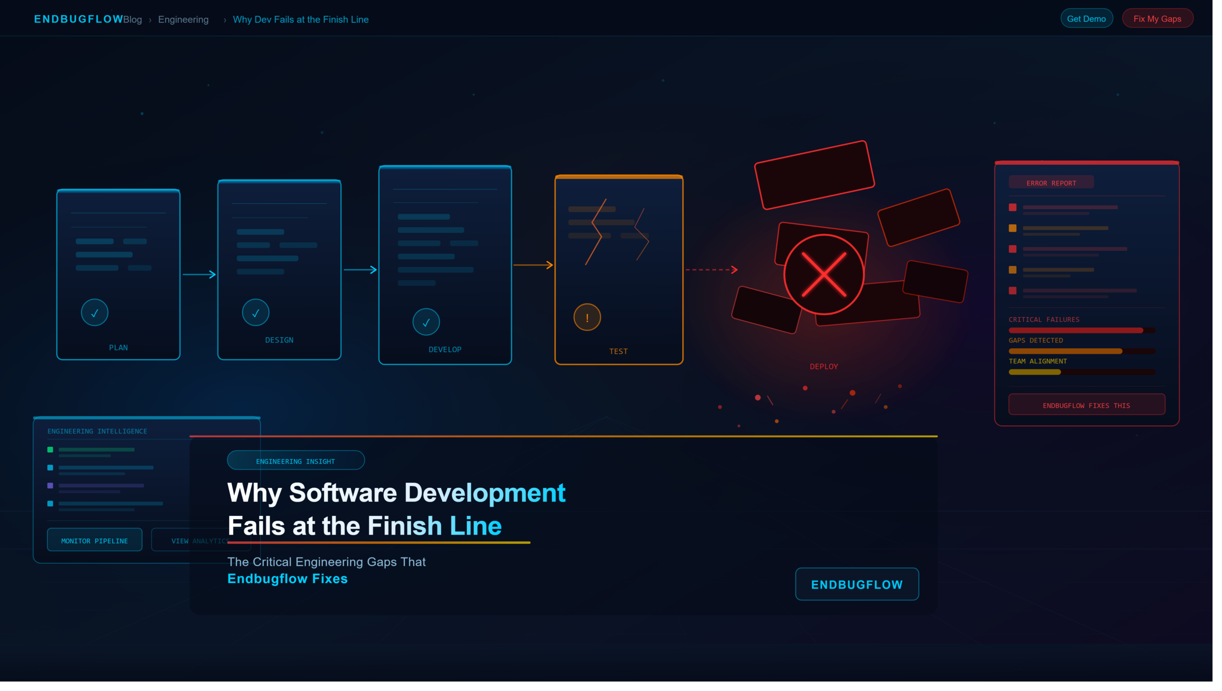The width and height of the screenshot is (1222, 691).
Task: Open the PLAN stage card
Action: [x=118, y=274]
